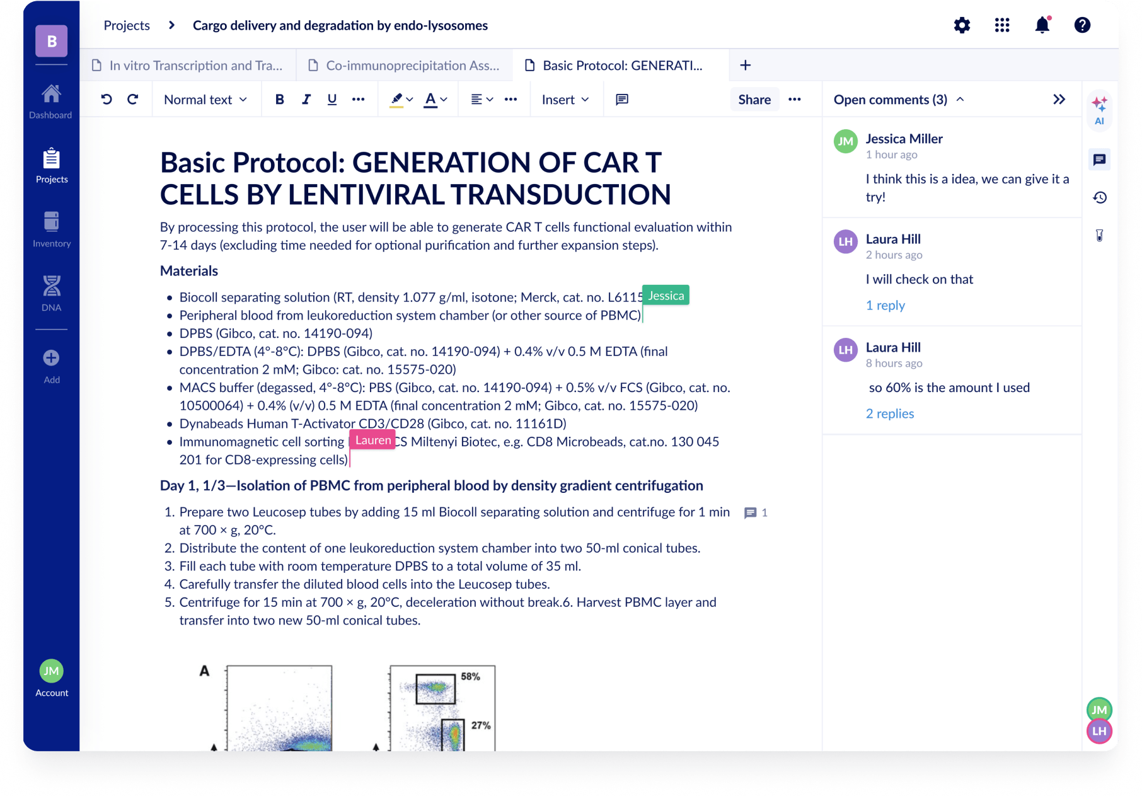The image size is (1142, 796).
Task: Open the highlight color picker
Action: [x=401, y=100]
